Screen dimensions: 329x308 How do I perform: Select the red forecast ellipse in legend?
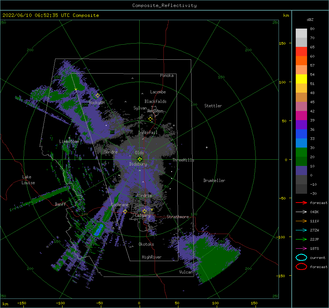301,267
